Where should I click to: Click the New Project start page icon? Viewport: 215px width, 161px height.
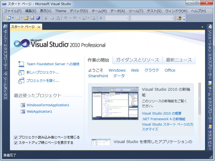tap(21, 72)
